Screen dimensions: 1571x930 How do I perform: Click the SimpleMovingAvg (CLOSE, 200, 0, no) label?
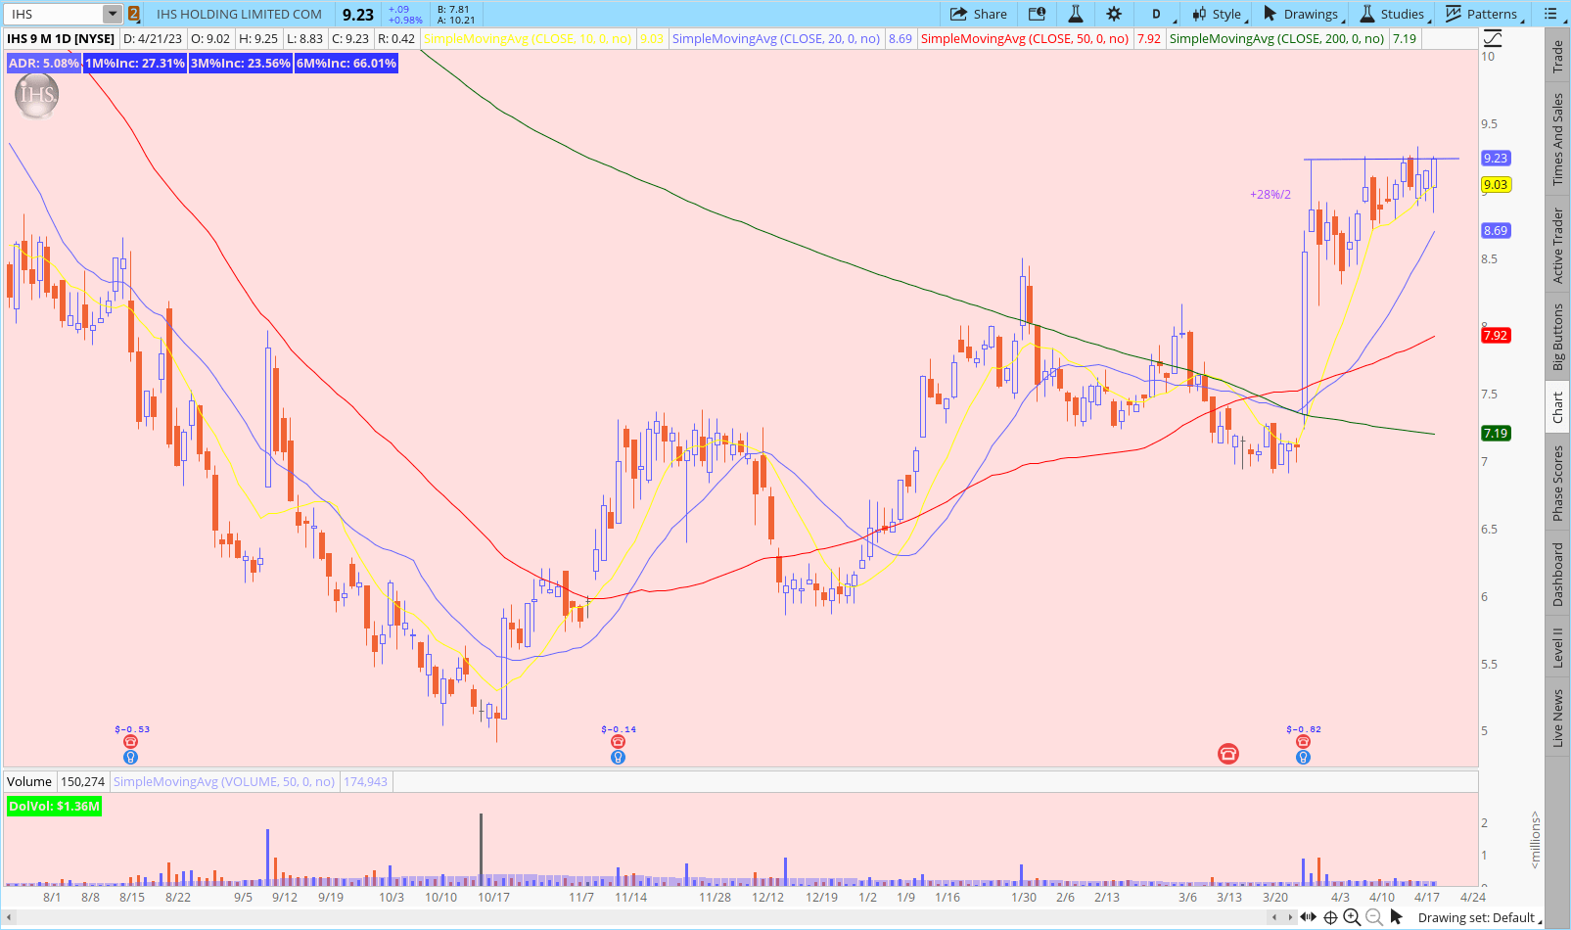pos(1276,39)
